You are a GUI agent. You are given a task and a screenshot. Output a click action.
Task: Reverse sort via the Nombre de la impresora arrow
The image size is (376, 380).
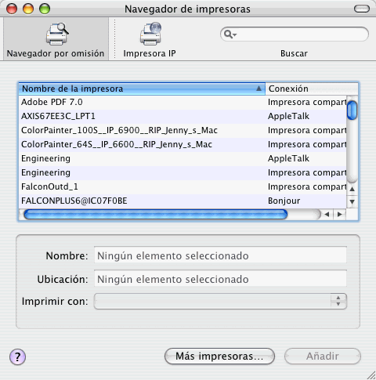tap(258, 89)
